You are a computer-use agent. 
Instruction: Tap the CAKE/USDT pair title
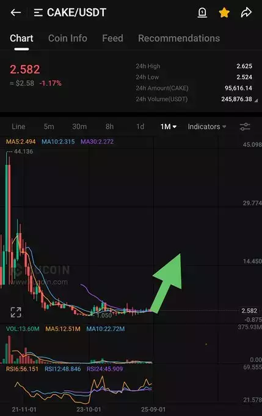(x=76, y=12)
